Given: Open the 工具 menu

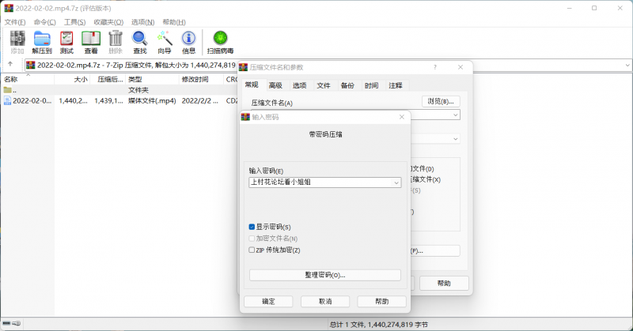Looking at the screenshot, I should click(x=74, y=21).
